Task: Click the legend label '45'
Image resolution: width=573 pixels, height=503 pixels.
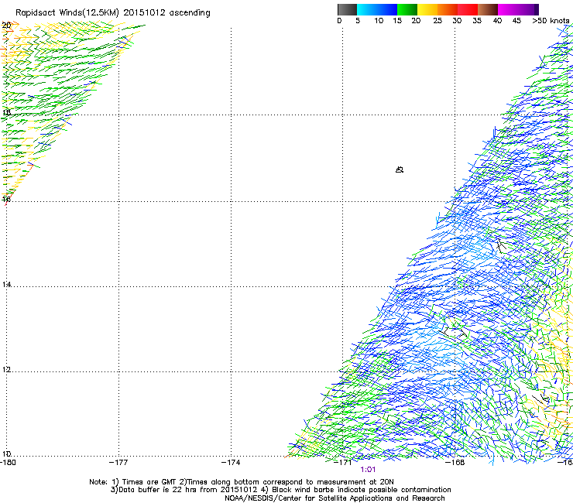Action: click(x=516, y=20)
